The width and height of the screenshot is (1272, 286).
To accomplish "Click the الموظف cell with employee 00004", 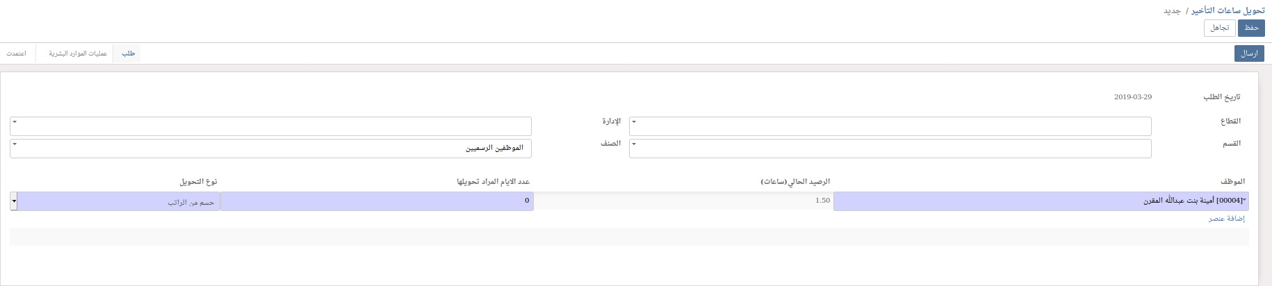I will tap(1041, 201).
